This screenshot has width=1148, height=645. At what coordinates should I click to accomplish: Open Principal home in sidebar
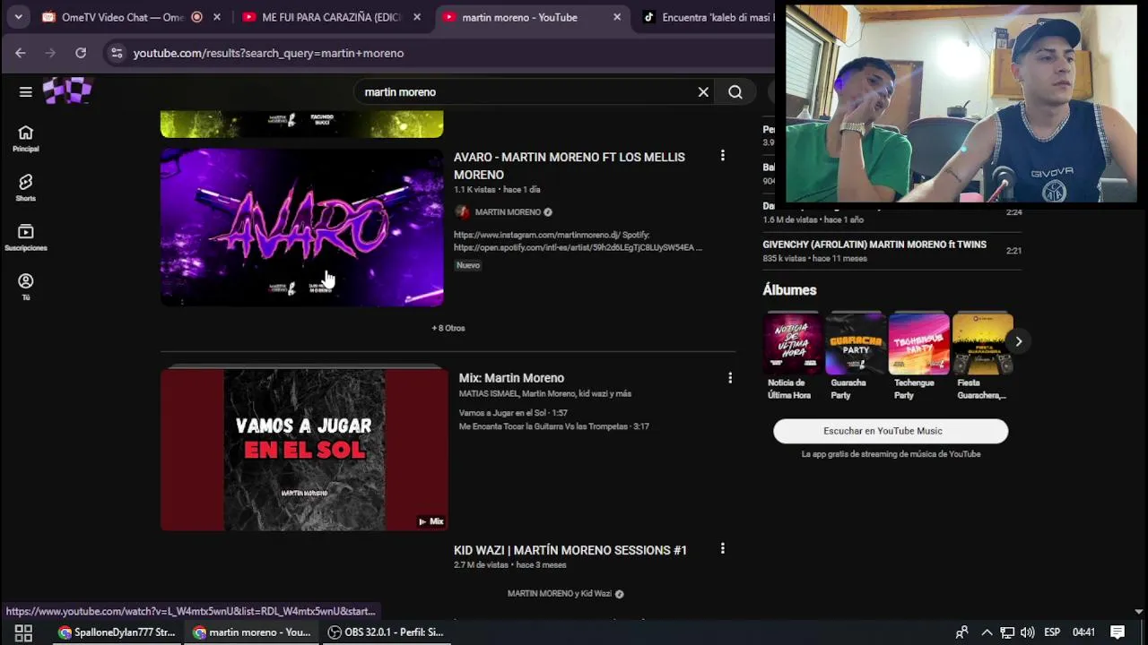[25, 138]
